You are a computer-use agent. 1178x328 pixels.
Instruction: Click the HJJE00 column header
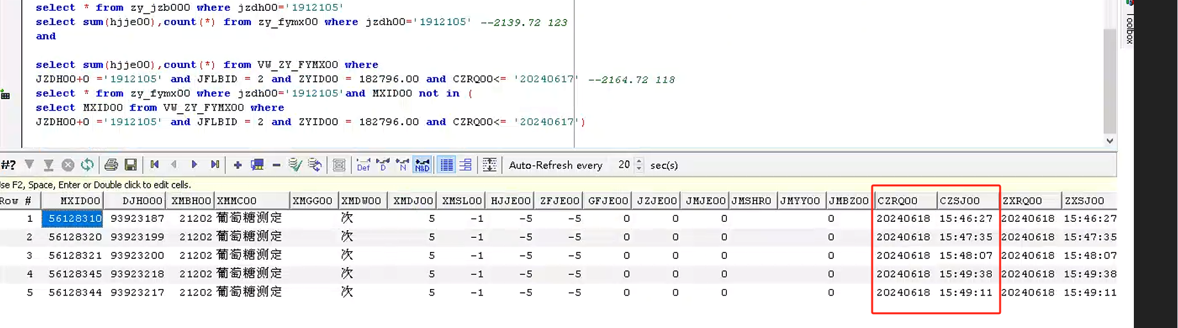pyautogui.click(x=511, y=201)
